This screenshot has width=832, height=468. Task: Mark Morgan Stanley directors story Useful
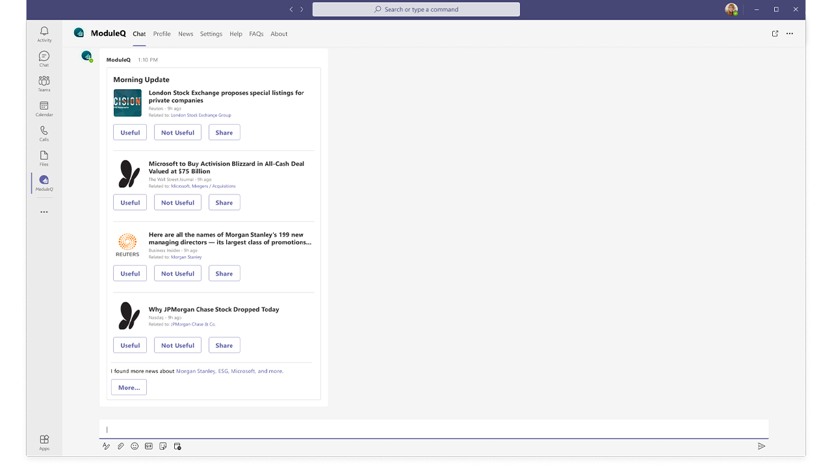[x=130, y=274]
